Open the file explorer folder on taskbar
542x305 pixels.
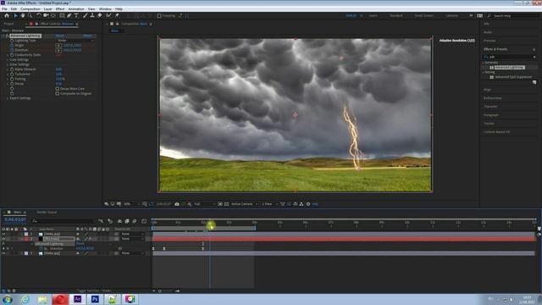click(42, 299)
